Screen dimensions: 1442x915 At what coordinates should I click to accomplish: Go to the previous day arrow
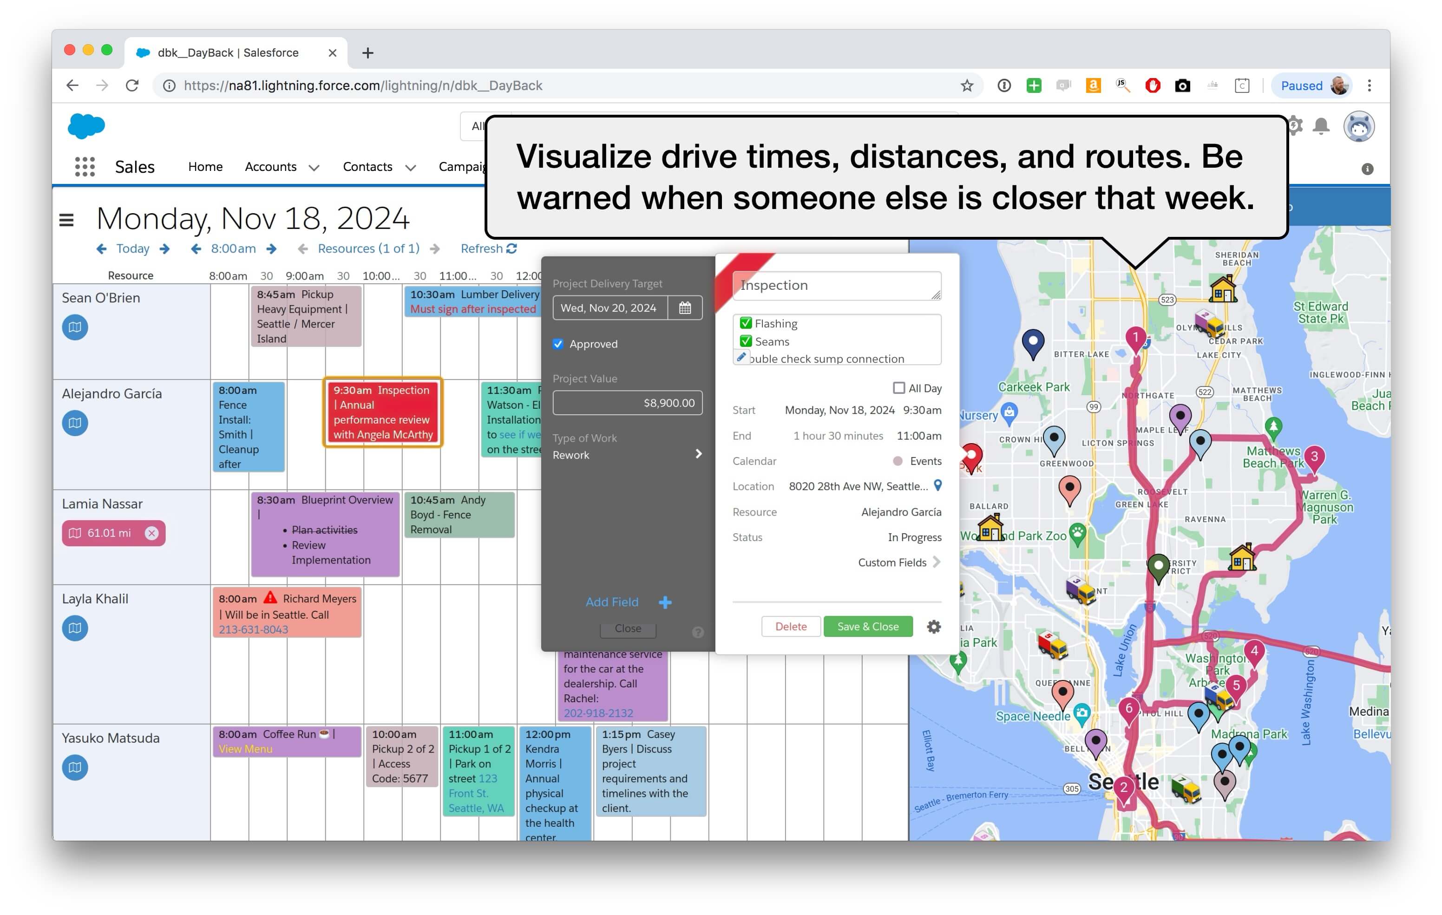pyautogui.click(x=102, y=248)
